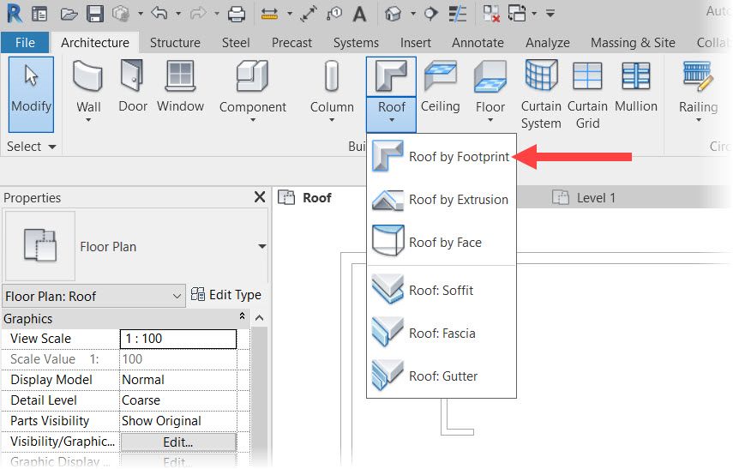This screenshot has height=469, width=733.
Task: Switch to the Massing & Site tab
Action: tap(633, 43)
